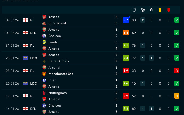Click the England flag on 07.02.26 row
Screen dimensions: 184x115
(26, 20)
